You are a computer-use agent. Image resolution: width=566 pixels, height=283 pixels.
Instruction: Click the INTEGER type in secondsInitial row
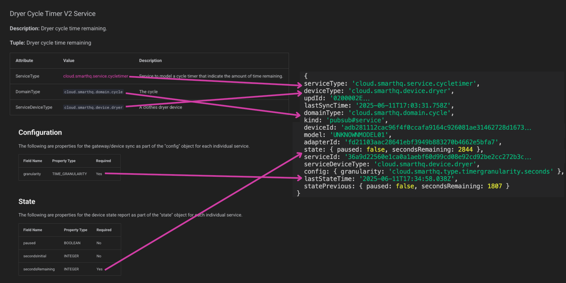71,256
